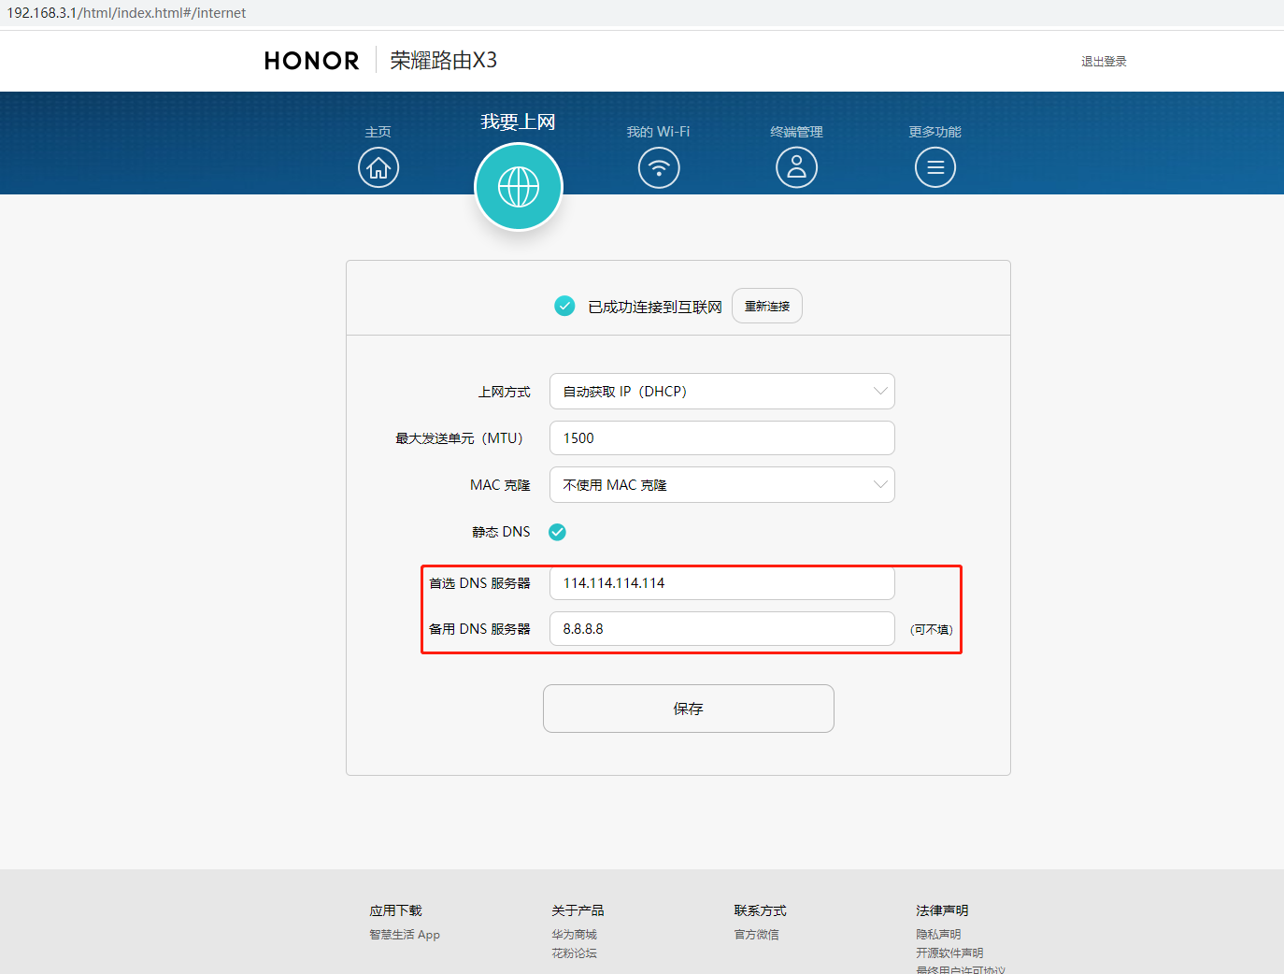Click the globe internet icon

519,187
